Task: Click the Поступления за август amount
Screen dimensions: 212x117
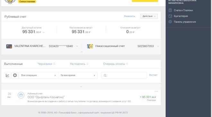Action: click(81, 32)
